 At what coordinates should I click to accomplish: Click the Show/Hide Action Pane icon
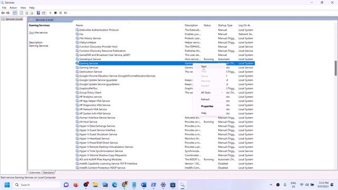click(43, 13)
